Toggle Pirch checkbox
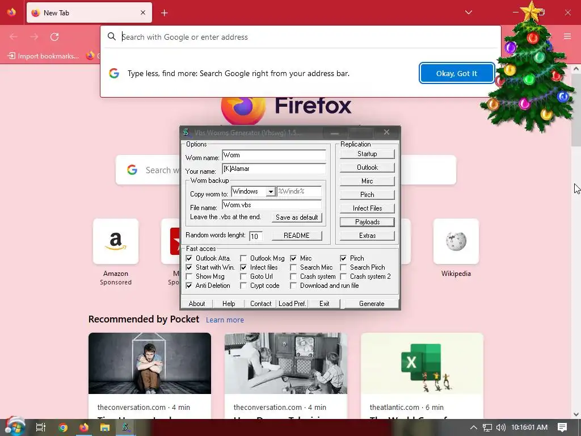The image size is (581, 436). [x=343, y=258]
